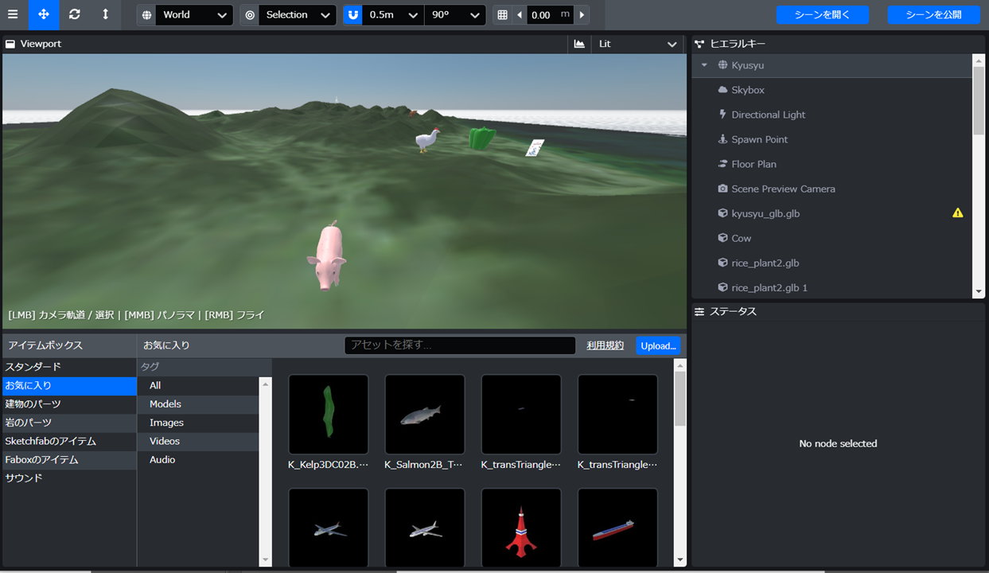Select the scale tool
The width and height of the screenshot is (989, 573).
pyautogui.click(x=105, y=14)
